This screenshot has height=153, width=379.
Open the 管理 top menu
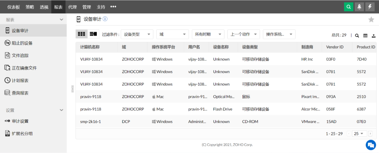87,7
